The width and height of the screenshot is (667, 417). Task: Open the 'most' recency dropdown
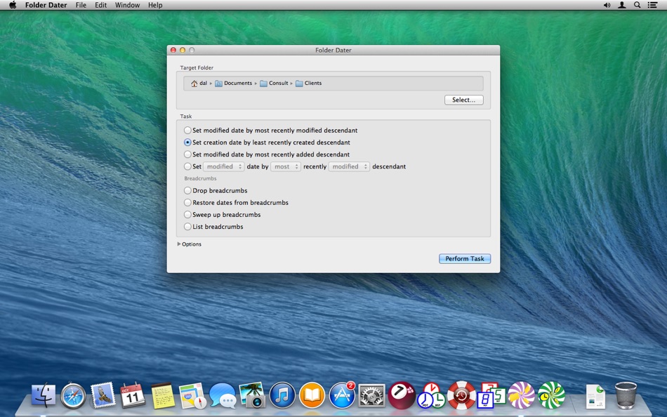(x=286, y=166)
